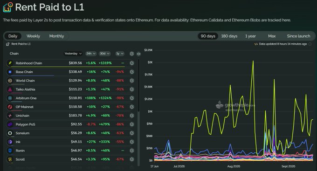The height and width of the screenshot is (171, 317).
Task: Click the Taiko Alethia row name
Action: pyautogui.click(x=26, y=89)
